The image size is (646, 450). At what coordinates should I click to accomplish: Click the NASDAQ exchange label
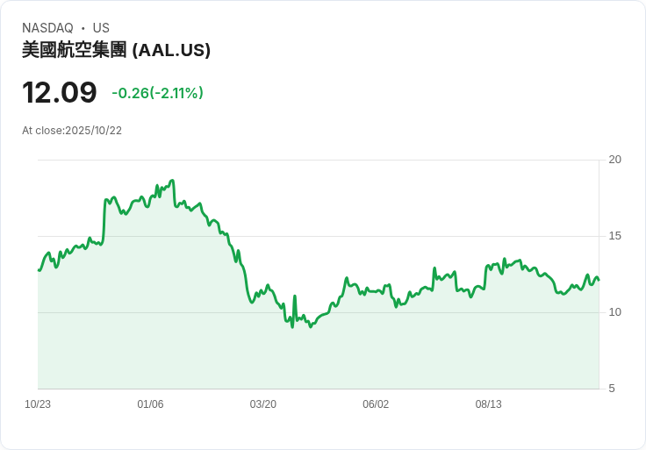coord(47,28)
